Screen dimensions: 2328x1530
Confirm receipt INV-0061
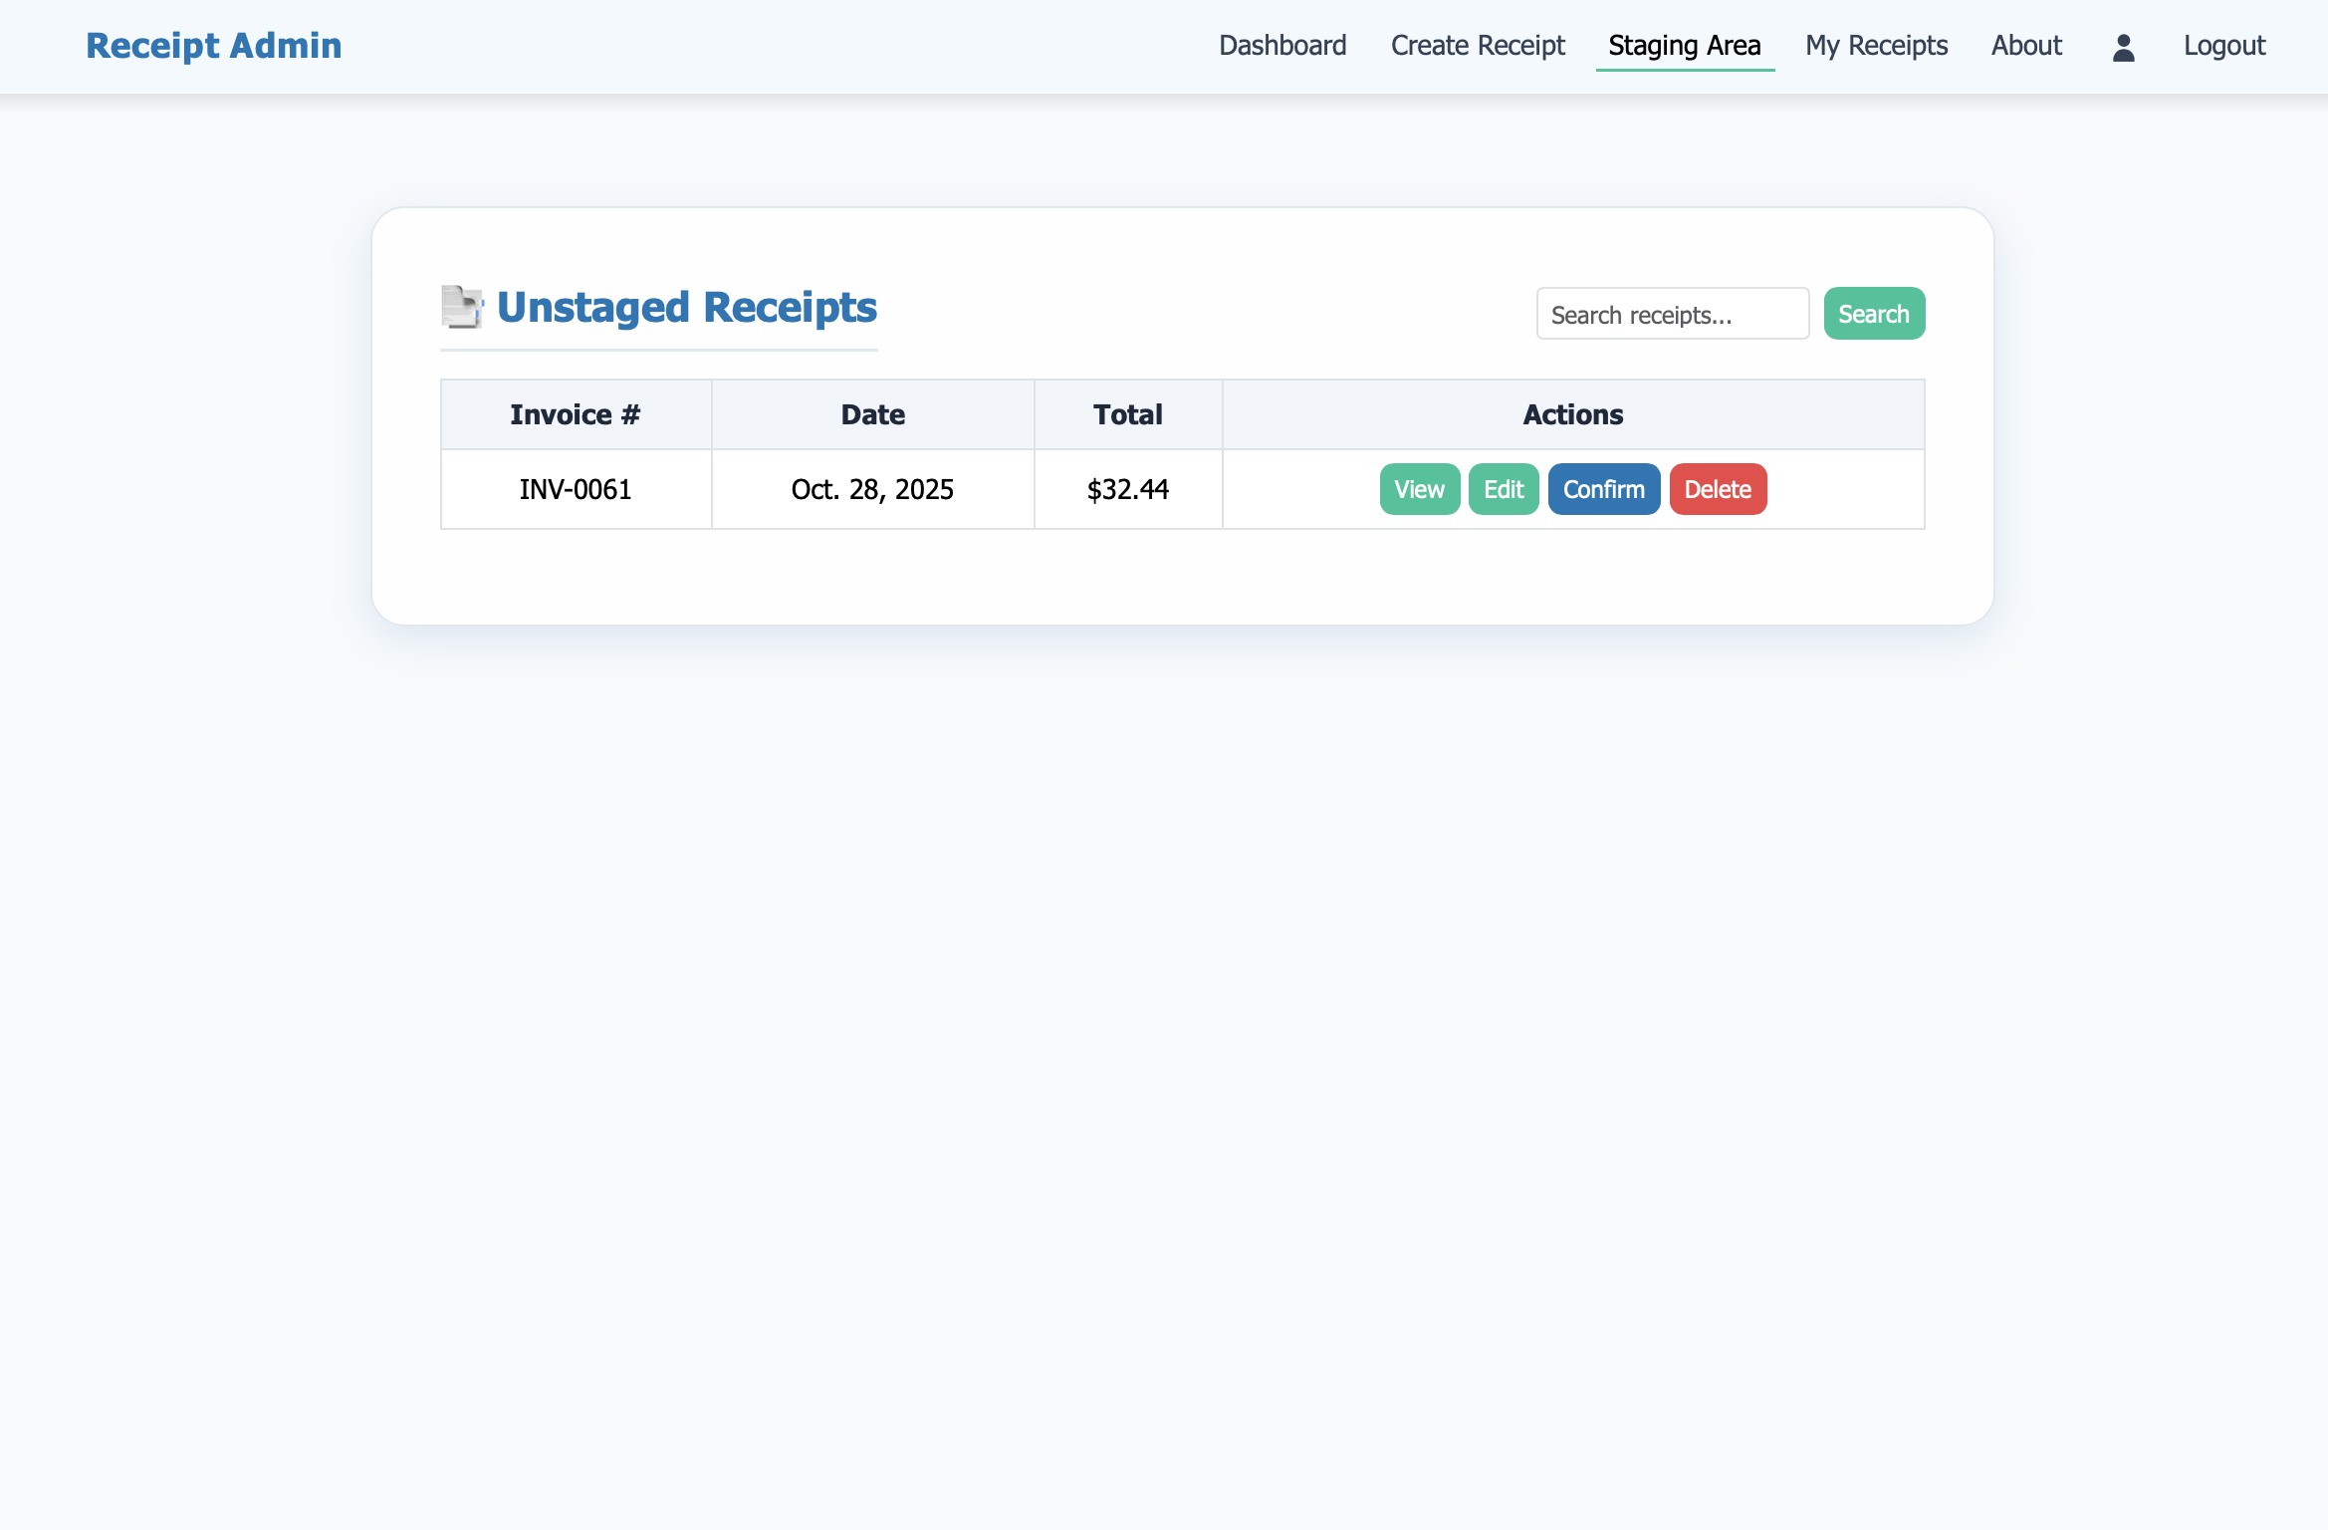1603,489
